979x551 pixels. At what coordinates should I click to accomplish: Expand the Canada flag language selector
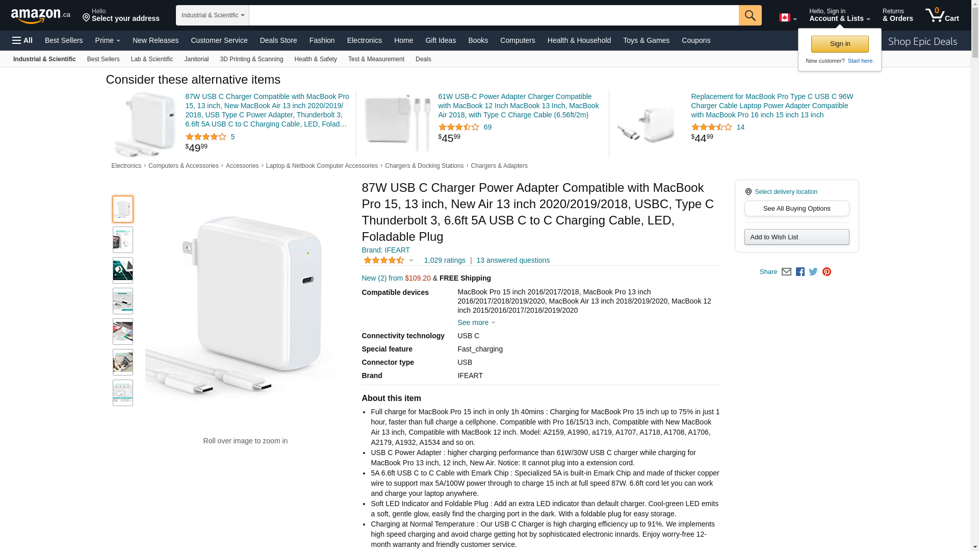[x=788, y=18]
